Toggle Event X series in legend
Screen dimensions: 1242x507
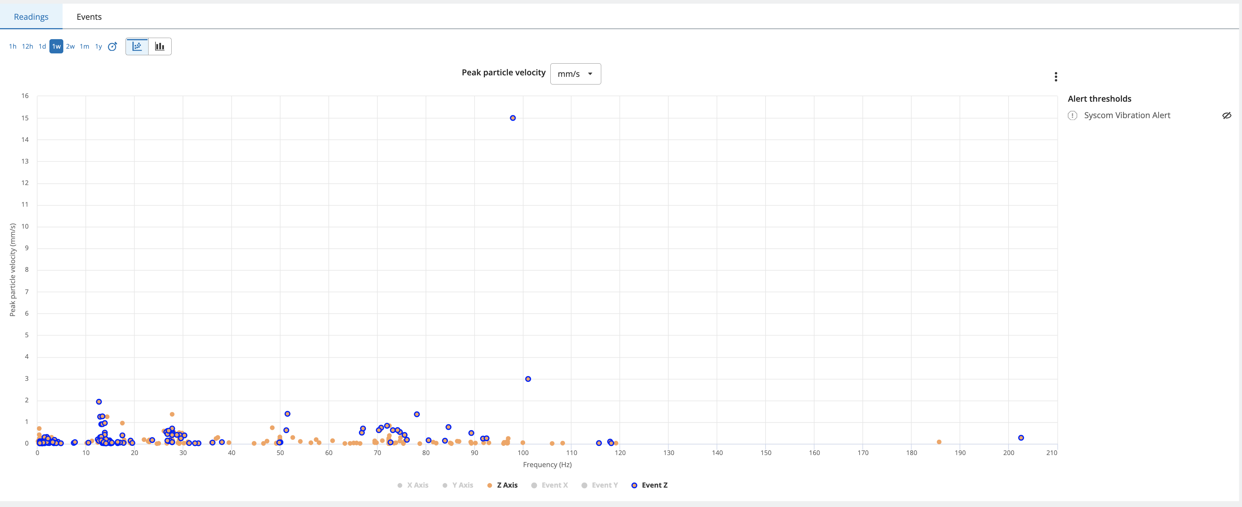[550, 485]
